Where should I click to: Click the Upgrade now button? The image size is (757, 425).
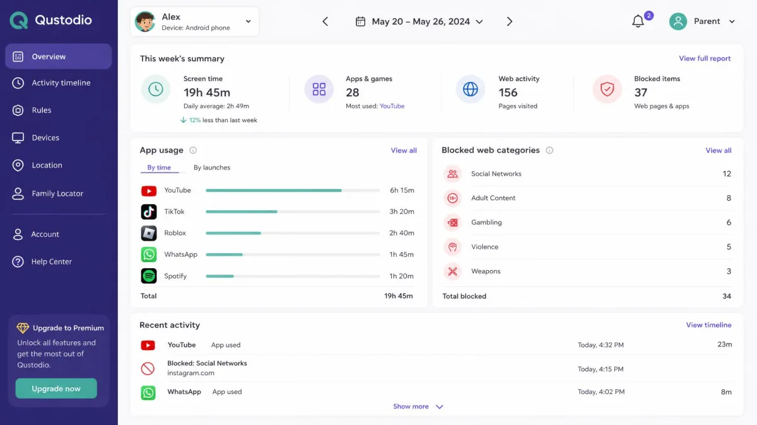56,388
